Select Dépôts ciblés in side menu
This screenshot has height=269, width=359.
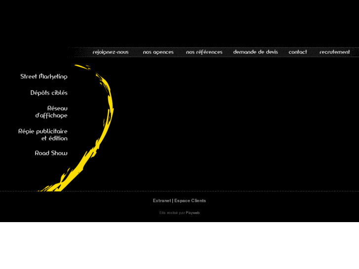click(x=49, y=93)
